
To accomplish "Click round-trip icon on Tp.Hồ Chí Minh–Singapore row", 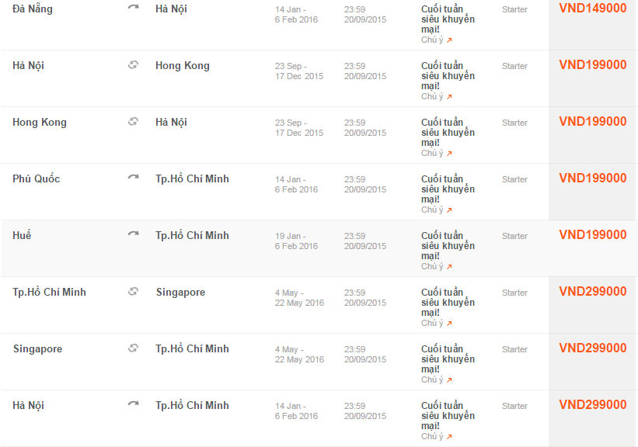I will point(133,291).
